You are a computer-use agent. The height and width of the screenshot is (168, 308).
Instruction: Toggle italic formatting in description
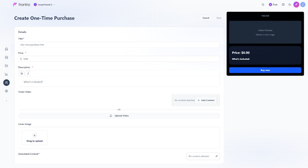pos(28,74)
